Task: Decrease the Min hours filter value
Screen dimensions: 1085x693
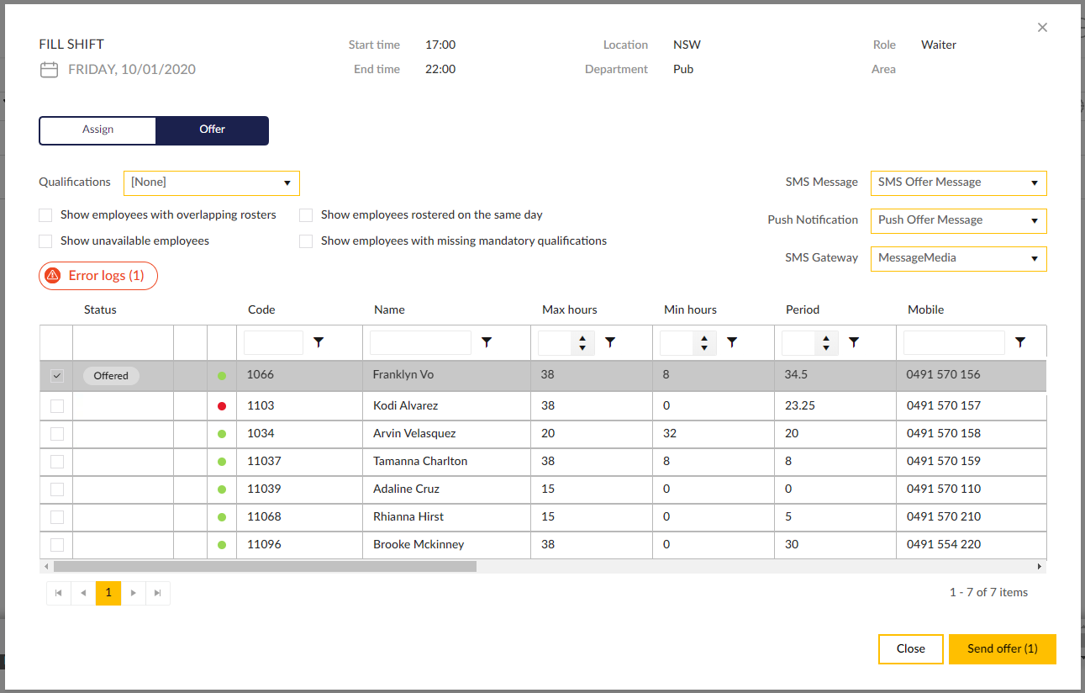Action: [704, 347]
